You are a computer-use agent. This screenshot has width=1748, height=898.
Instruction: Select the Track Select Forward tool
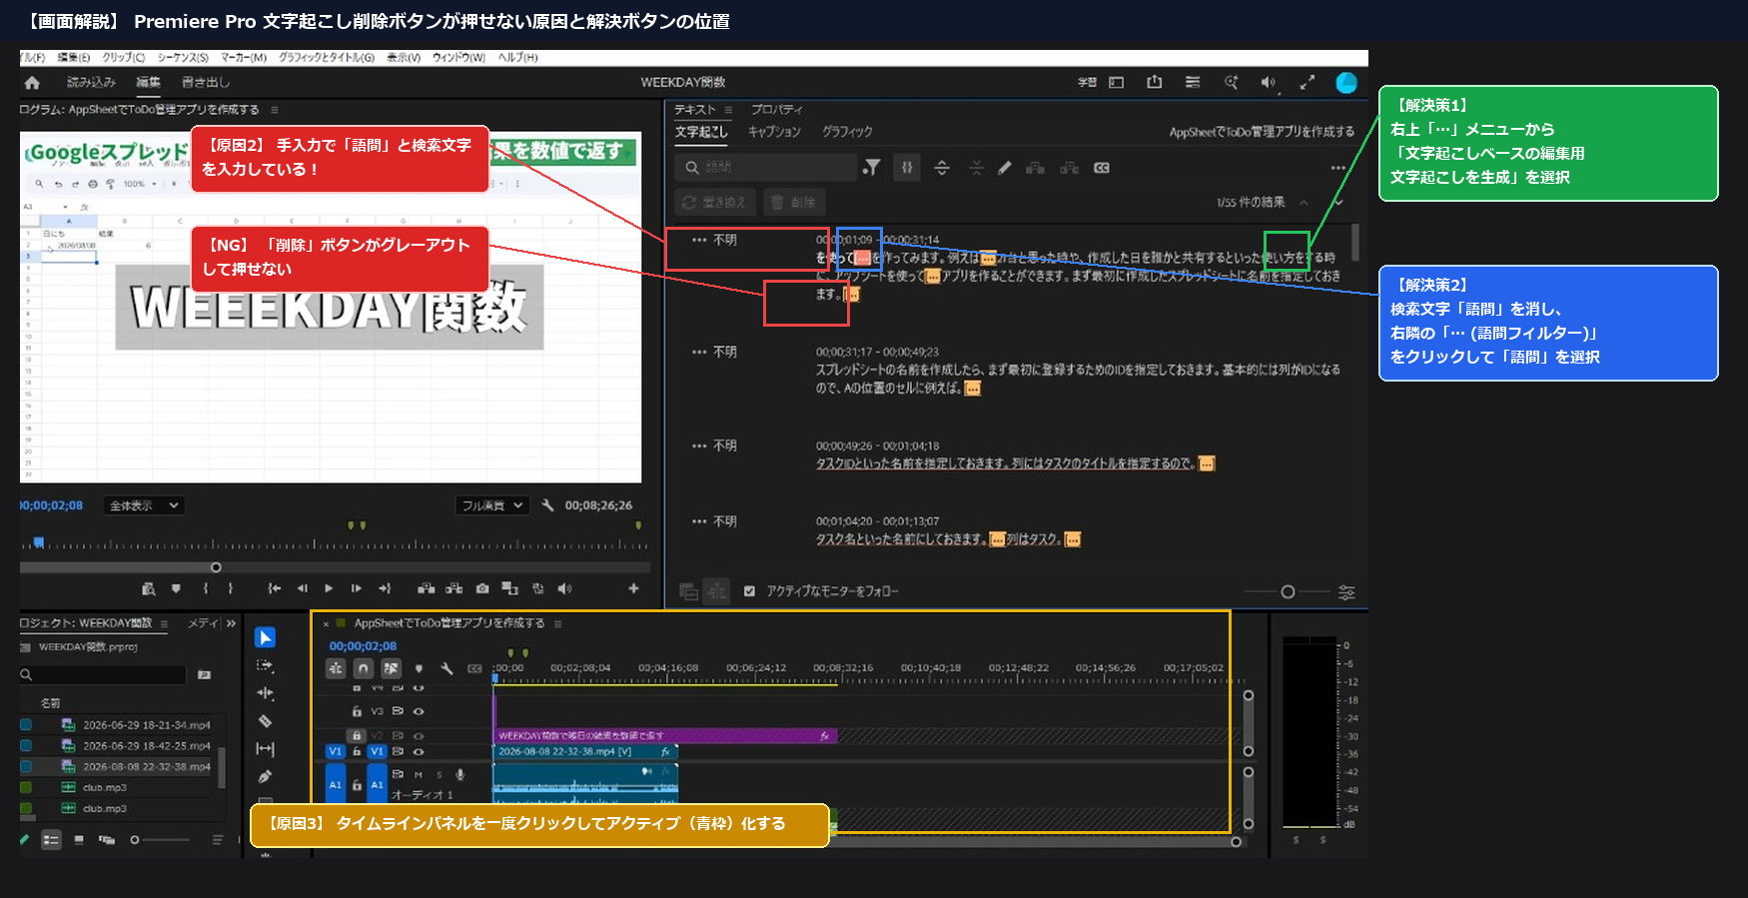pyautogui.click(x=265, y=665)
